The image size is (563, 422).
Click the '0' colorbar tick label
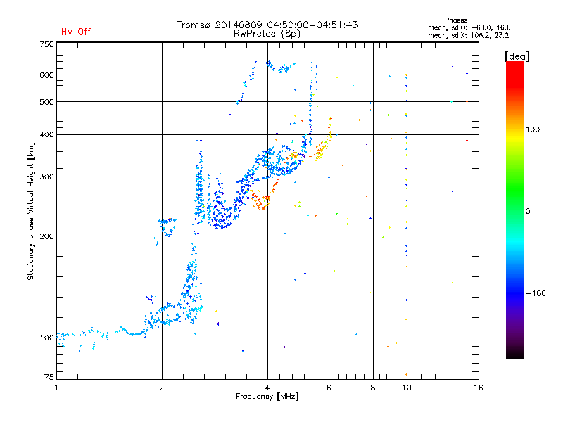528,212
